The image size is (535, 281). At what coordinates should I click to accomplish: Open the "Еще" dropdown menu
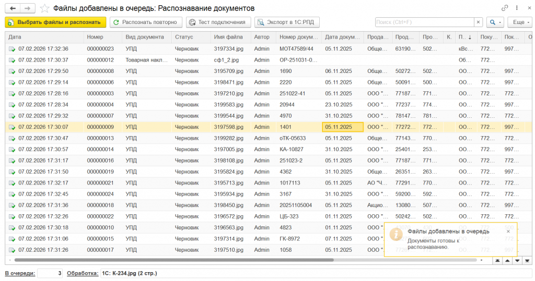click(519, 22)
